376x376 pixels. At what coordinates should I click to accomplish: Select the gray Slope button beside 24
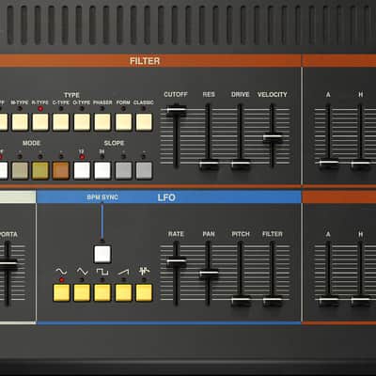pyautogui.click(x=124, y=171)
